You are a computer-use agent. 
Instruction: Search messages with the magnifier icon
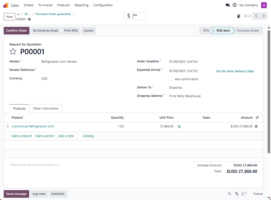click(x=230, y=194)
